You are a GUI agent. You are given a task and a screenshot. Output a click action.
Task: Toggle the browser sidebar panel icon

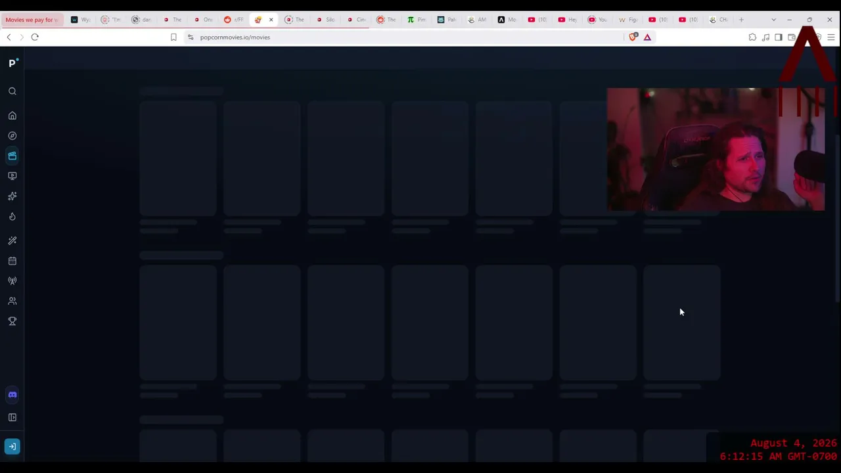(779, 37)
